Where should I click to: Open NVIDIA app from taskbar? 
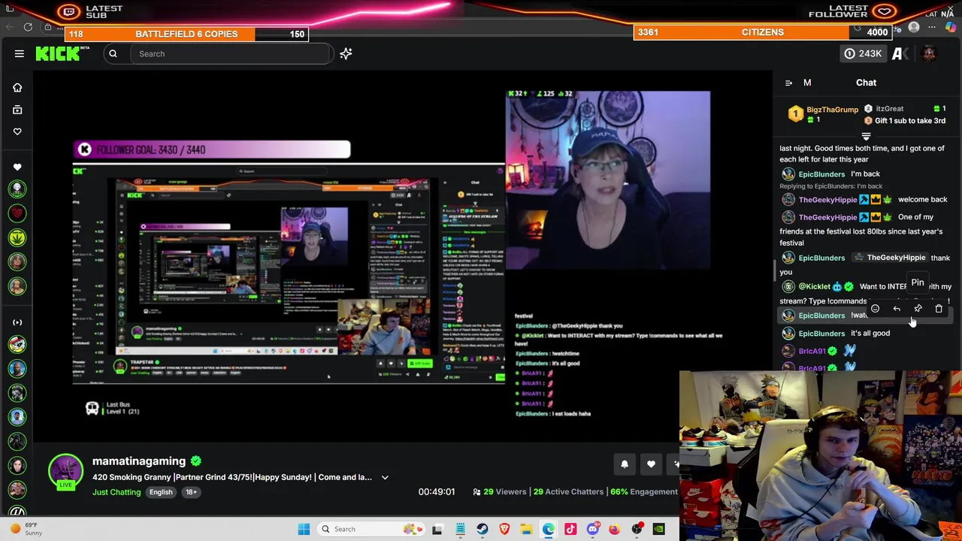tap(658, 529)
